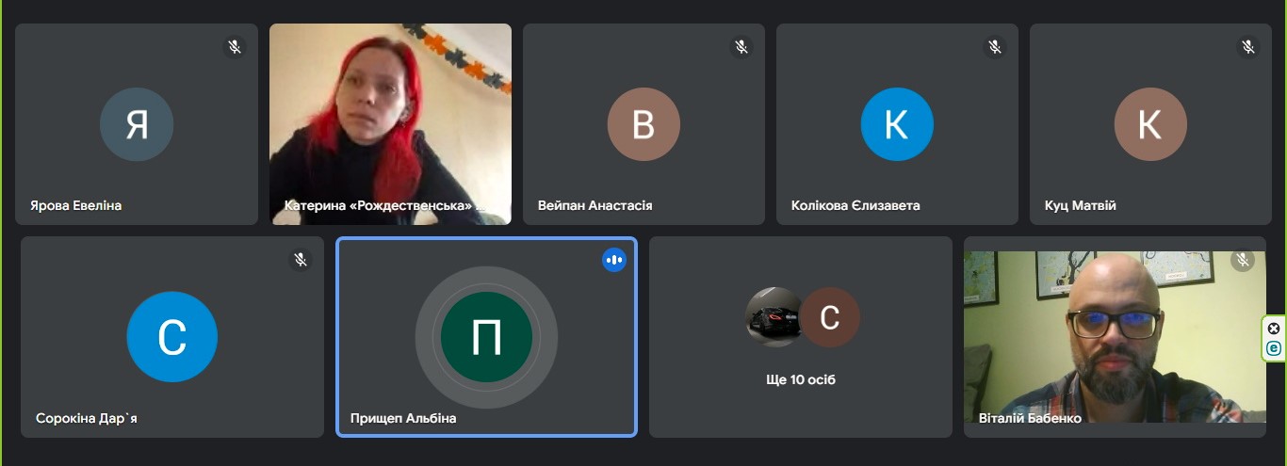
Task: Click muted microphone icon on Віталій Бабенко video
Action: click(1243, 259)
